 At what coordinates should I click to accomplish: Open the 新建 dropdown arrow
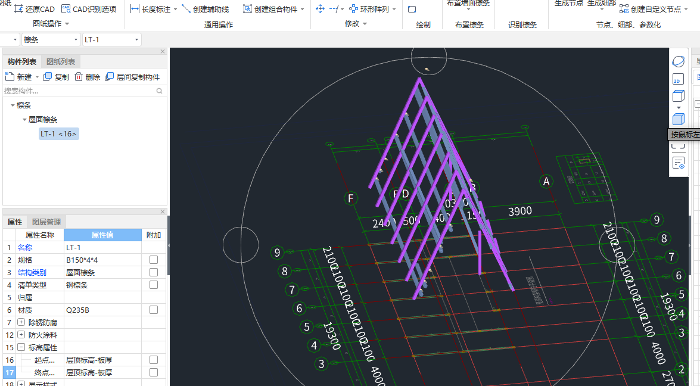point(37,77)
